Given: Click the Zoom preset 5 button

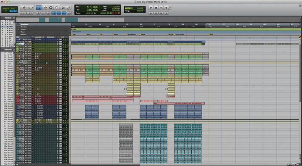Looking at the screenshot, I should click(32, 13).
